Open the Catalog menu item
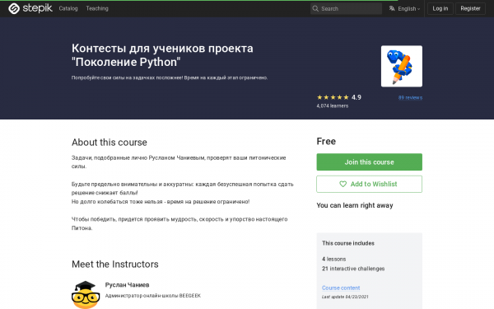Viewport: 494px width, 309px height. point(68,8)
